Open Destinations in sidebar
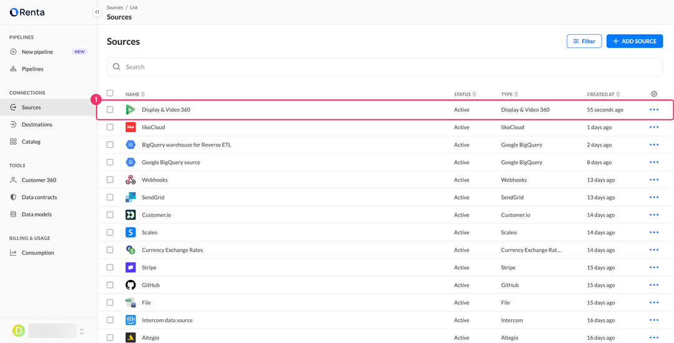The width and height of the screenshot is (674, 343). coord(49,125)
